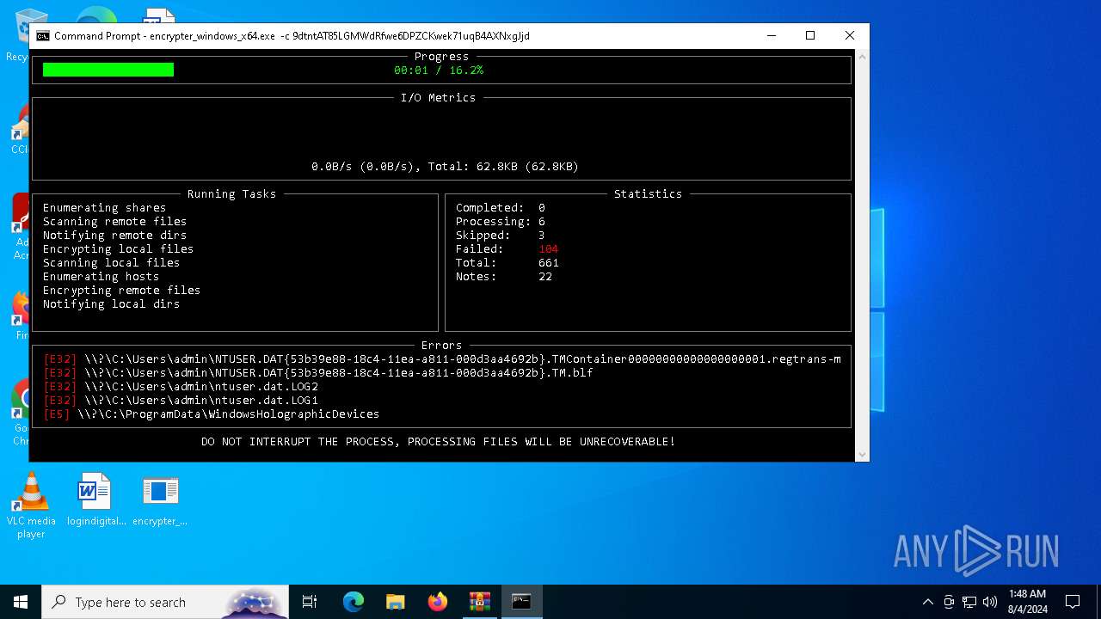The image size is (1101, 619).
Task: Click the ntuser.dat.LOG1 error line
Action: [x=181, y=400]
